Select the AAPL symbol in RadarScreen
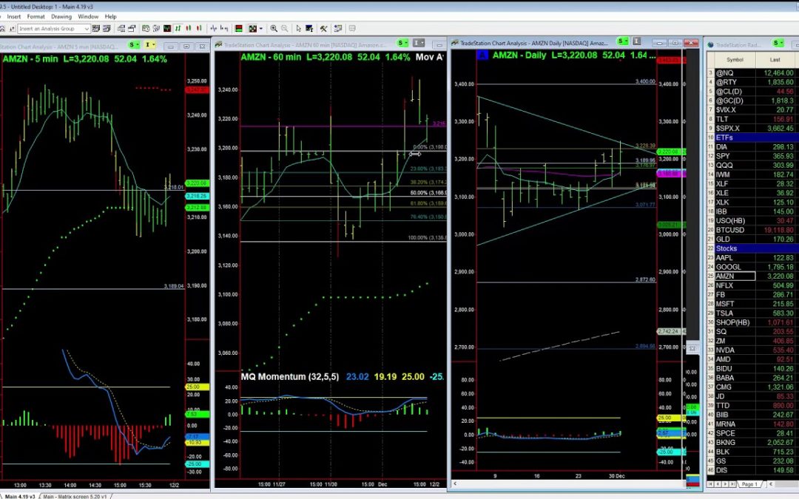The width and height of the screenshot is (799, 499). (x=724, y=258)
